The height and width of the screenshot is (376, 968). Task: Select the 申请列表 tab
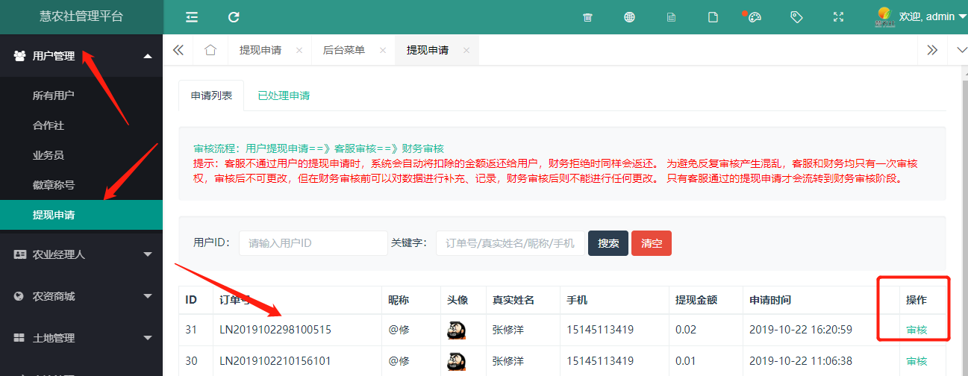(211, 95)
